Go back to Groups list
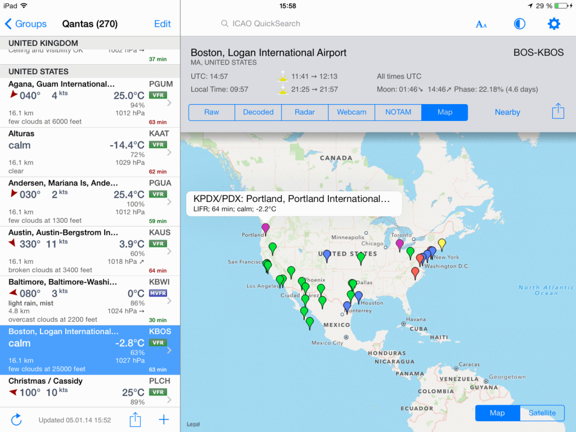The width and height of the screenshot is (576, 432). (26, 24)
